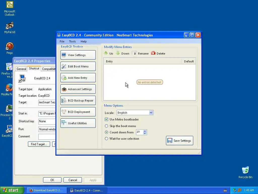Click the Entry column header
Image resolution: width=258 pixels, height=194 pixels.
pos(143,61)
